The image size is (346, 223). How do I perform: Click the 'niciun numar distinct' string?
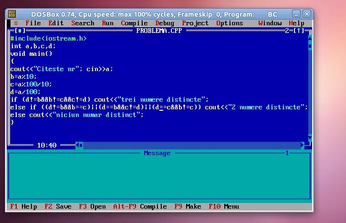[96, 115]
